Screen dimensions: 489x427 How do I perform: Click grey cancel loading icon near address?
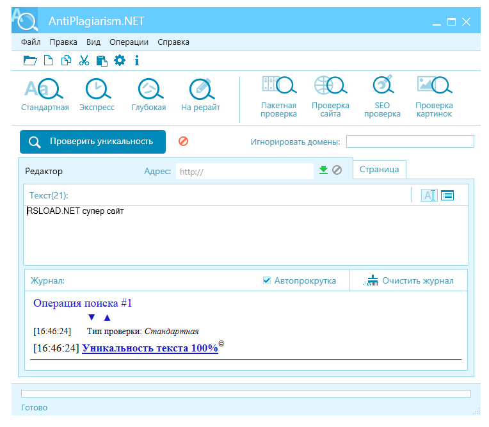[x=337, y=170]
